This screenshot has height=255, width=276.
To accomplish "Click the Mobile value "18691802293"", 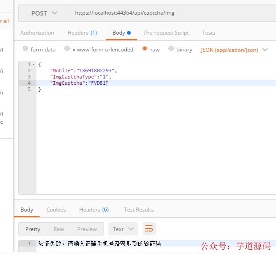I will (x=96, y=71).
